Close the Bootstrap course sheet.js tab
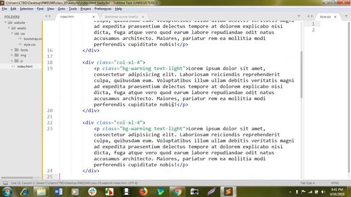This screenshot has width=351, height=197. point(143,17)
